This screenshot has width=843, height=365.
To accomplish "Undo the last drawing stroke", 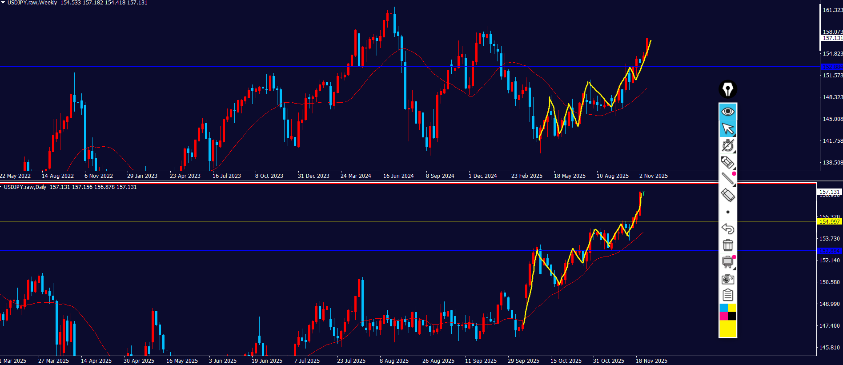I will point(728,229).
